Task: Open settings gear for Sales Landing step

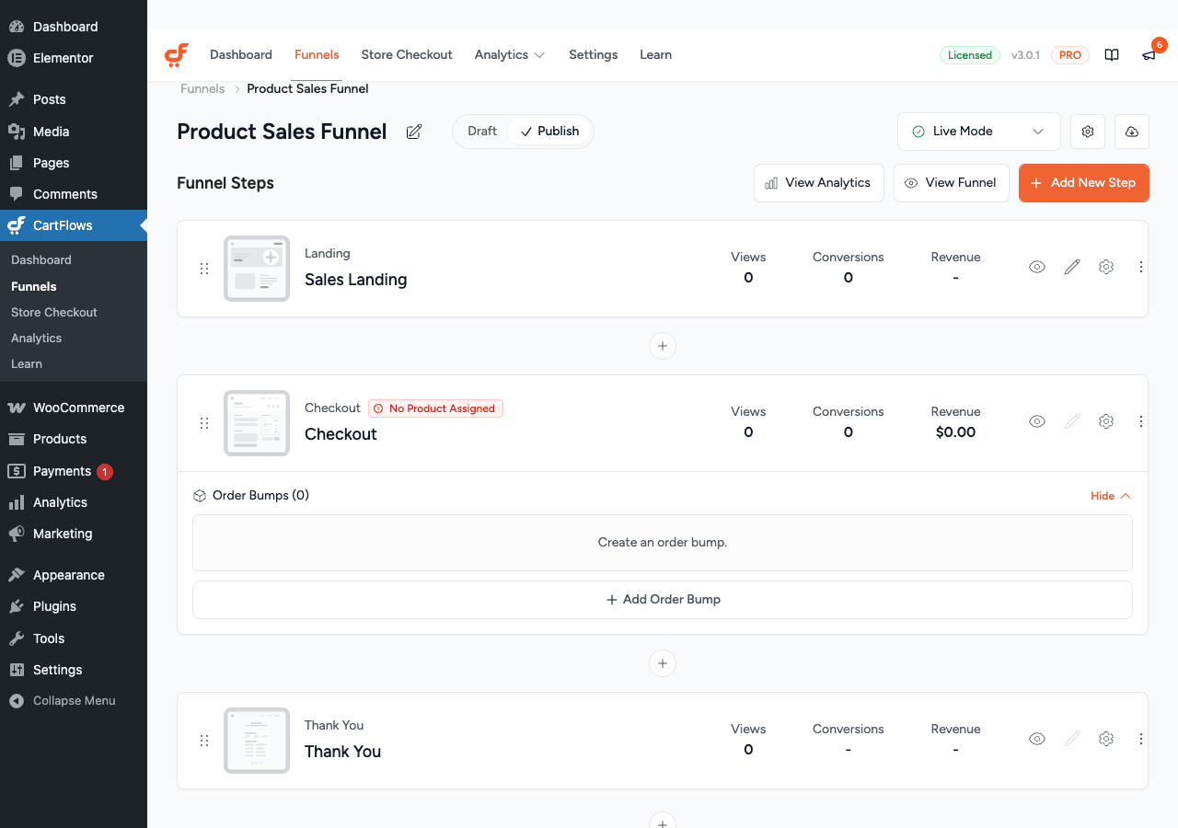Action: pyautogui.click(x=1106, y=267)
